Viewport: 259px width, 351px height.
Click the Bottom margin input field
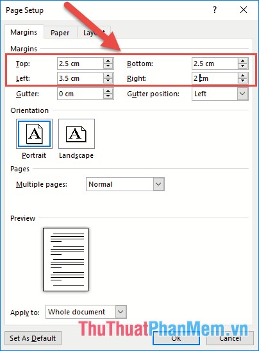click(215, 64)
